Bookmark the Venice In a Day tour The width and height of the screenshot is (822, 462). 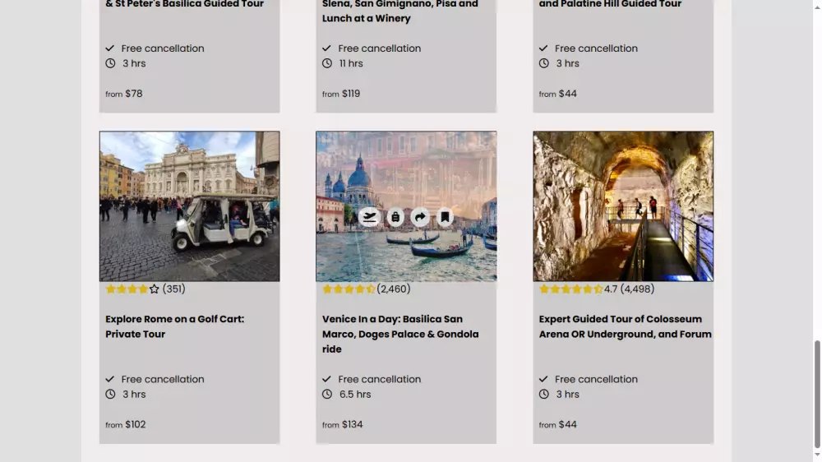(445, 217)
